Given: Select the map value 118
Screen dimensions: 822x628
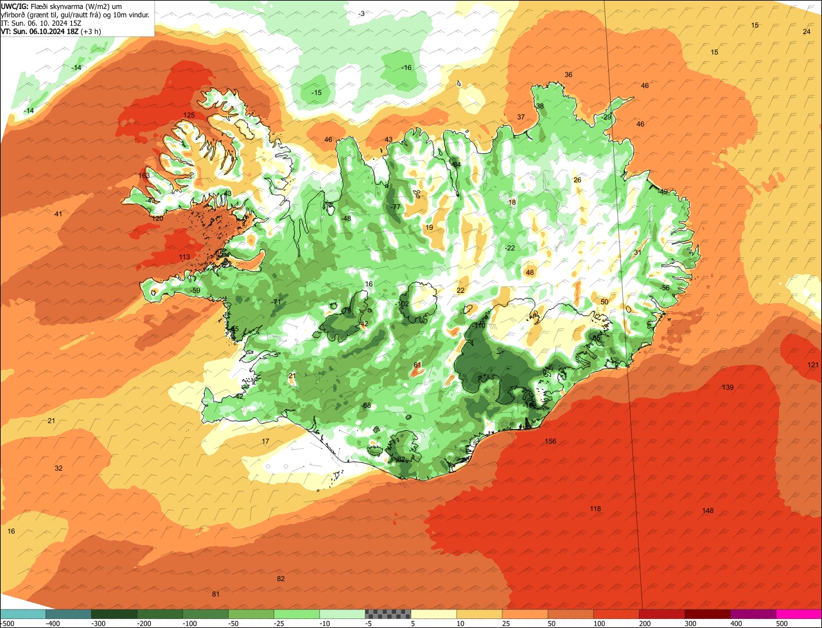Looking at the screenshot, I should click(x=595, y=509).
